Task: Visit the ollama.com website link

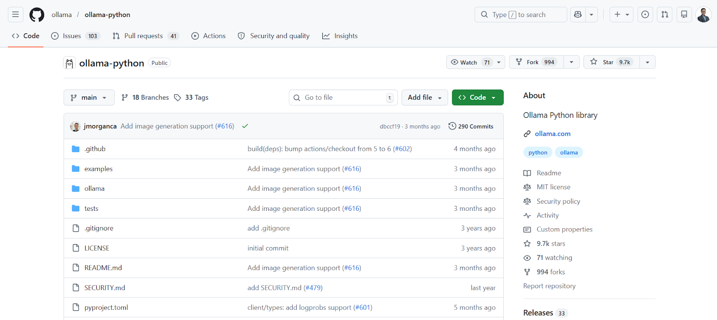Action: [x=553, y=134]
